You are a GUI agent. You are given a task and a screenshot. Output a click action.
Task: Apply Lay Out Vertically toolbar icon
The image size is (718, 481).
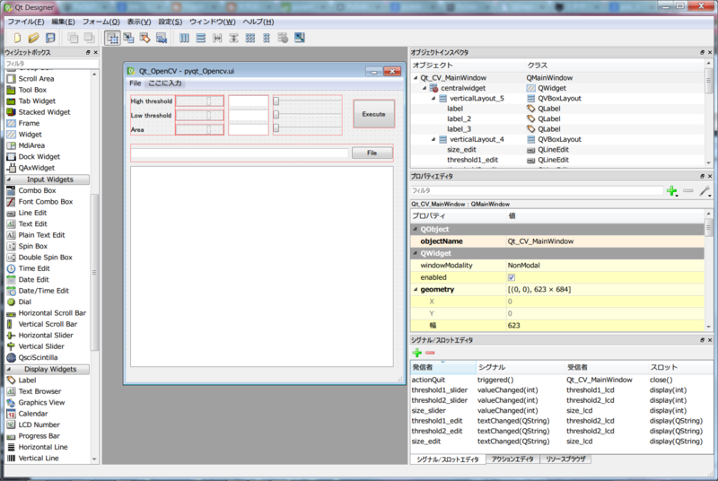pos(200,38)
